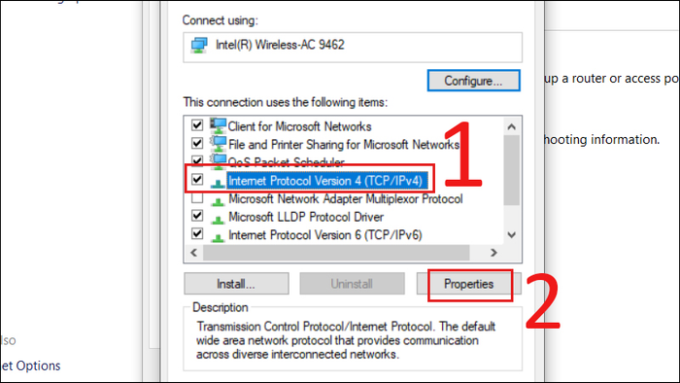The height and width of the screenshot is (383, 680).
Task: Click the Internet Protocol Version 6 icon
Action: (x=218, y=237)
